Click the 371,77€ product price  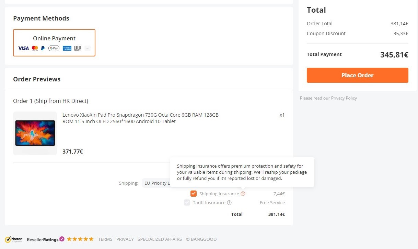click(x=73, y=152)
